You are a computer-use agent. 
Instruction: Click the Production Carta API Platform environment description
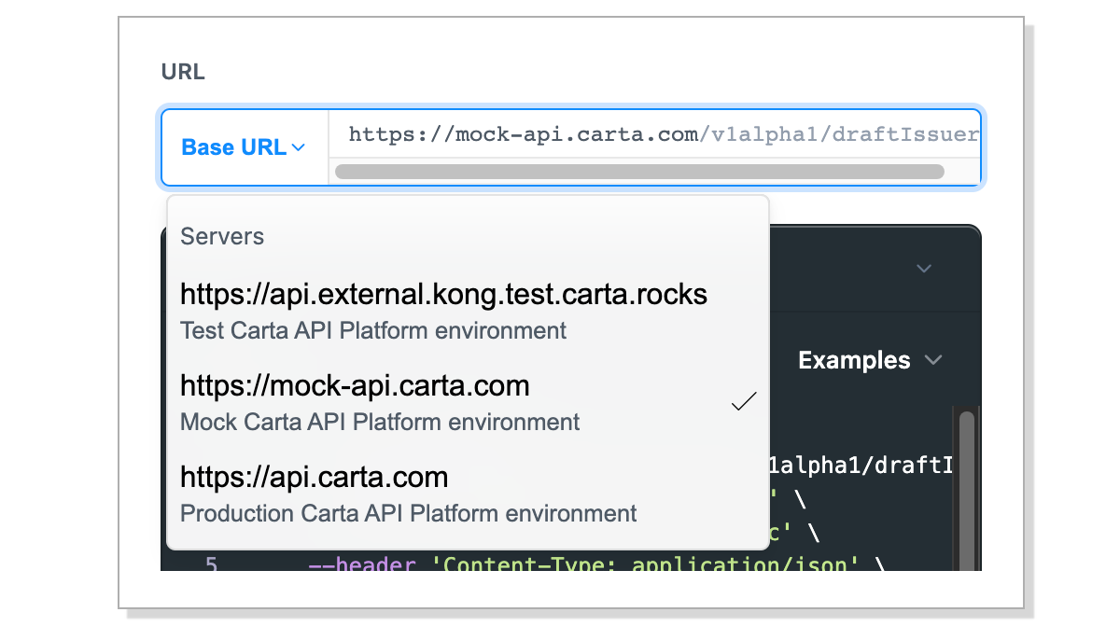point(409,513)
